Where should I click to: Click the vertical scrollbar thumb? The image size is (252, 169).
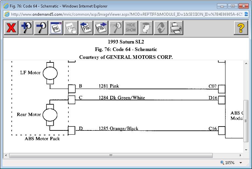tap(246, 121)
